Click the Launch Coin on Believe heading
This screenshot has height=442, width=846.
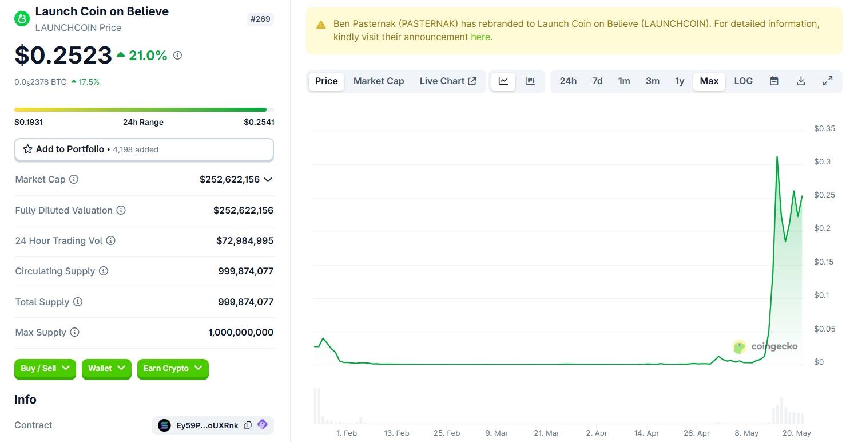pyautogui.click(x=102, y=11)
